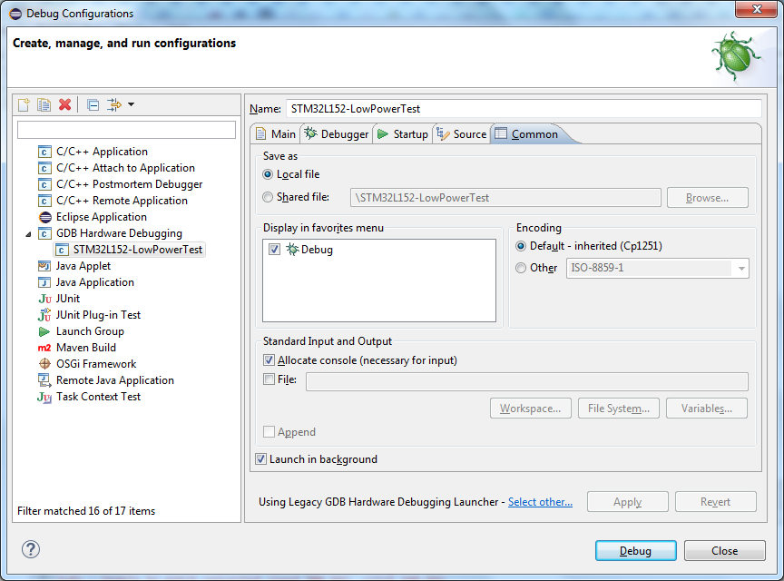Disable Launch in background checkbox
The width and height of the screenshot is (784, 581).
click(x=261, y=459)
